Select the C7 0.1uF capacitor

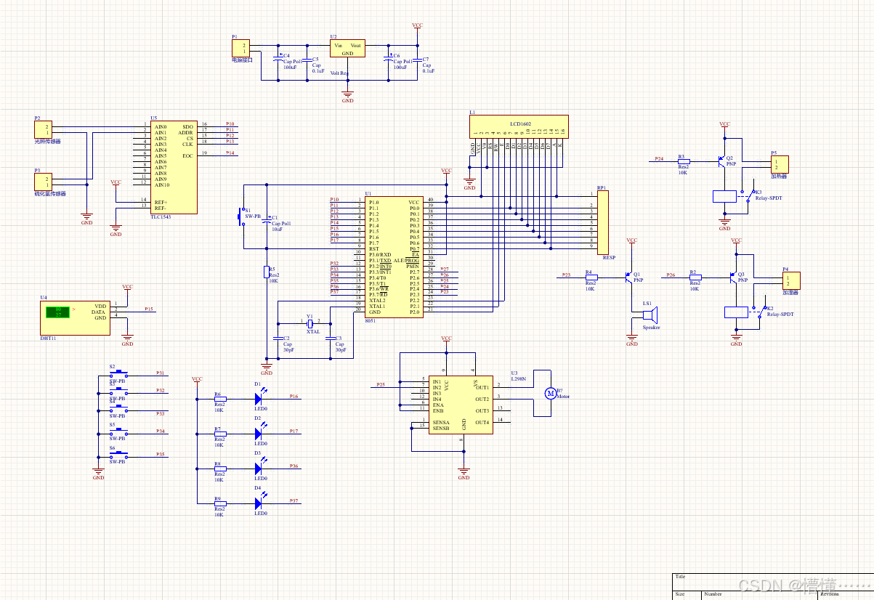coord(417,58)
